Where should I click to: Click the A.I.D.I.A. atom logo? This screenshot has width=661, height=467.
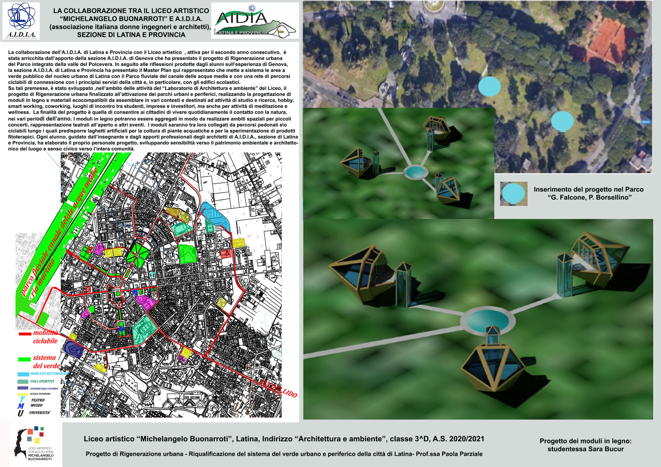pos(22,17)
